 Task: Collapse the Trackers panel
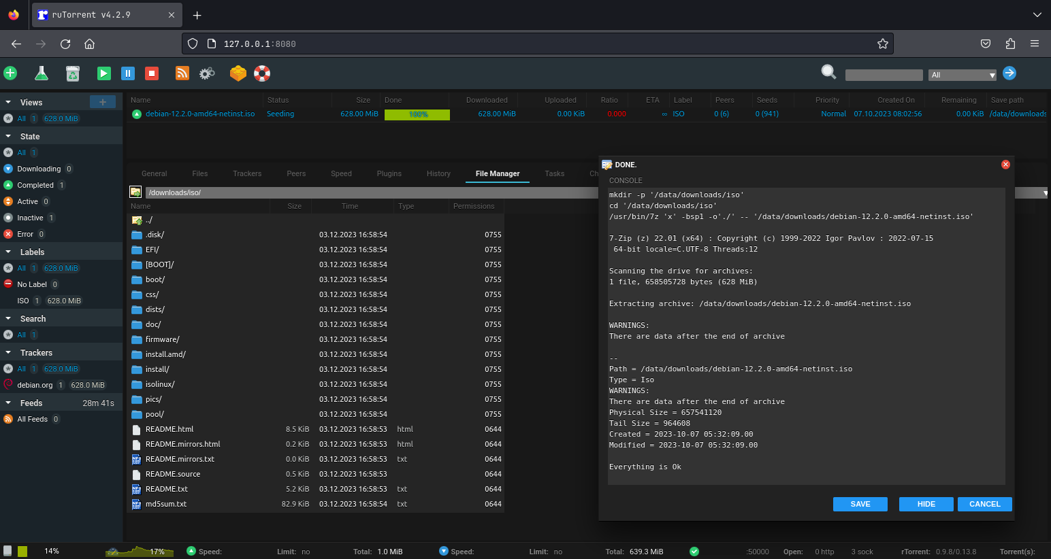click(x=8, y=352)
